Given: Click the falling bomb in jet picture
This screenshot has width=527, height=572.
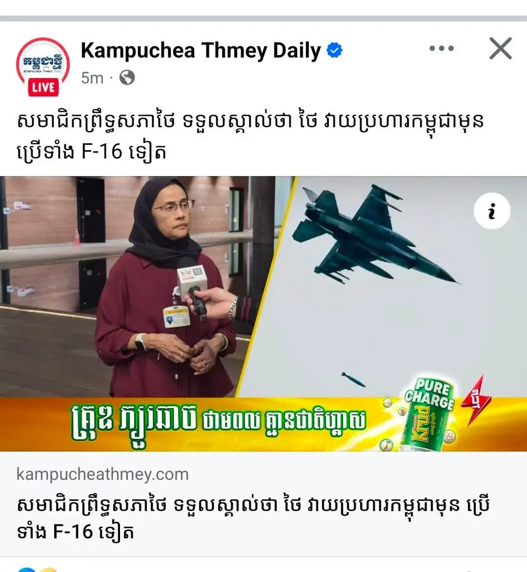Looking at the screenshot, I should pos(353,380).
